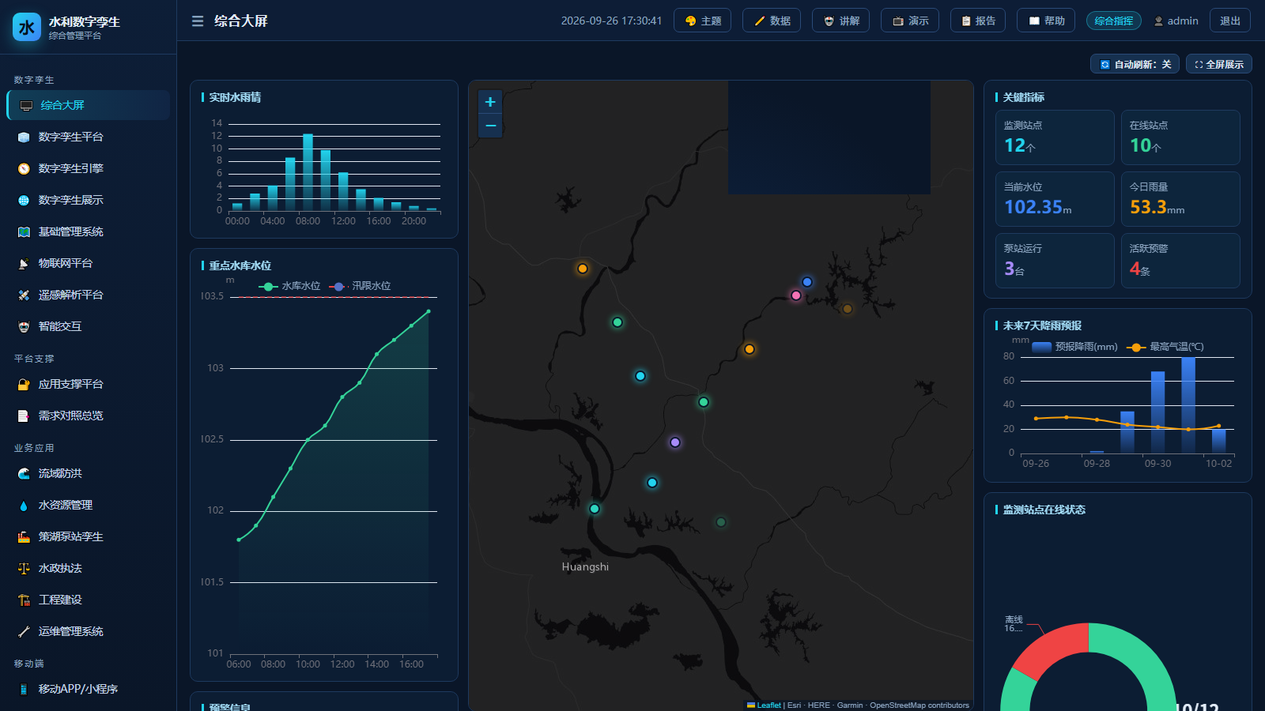Click the 流域防洪 wave icon

24,473
